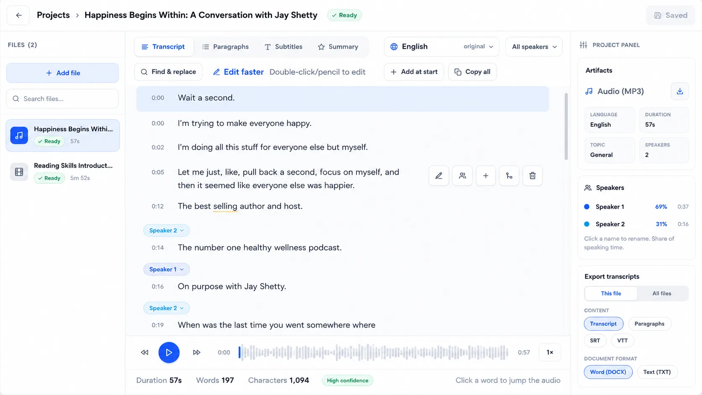Image resolution: width=702 pixels, height=395 pixels.
Task: Go back using the arrow button
Action: click(18, 15)
